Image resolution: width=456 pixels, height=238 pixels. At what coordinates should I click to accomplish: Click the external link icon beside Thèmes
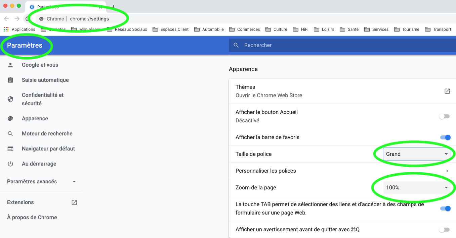click(447, 91)
